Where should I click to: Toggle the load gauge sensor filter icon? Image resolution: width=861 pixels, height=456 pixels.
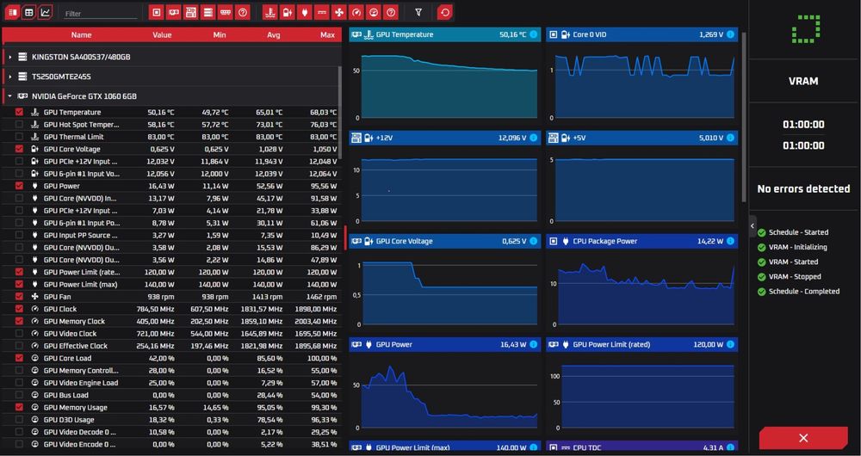pyautogui.click(x=374, y=12)
